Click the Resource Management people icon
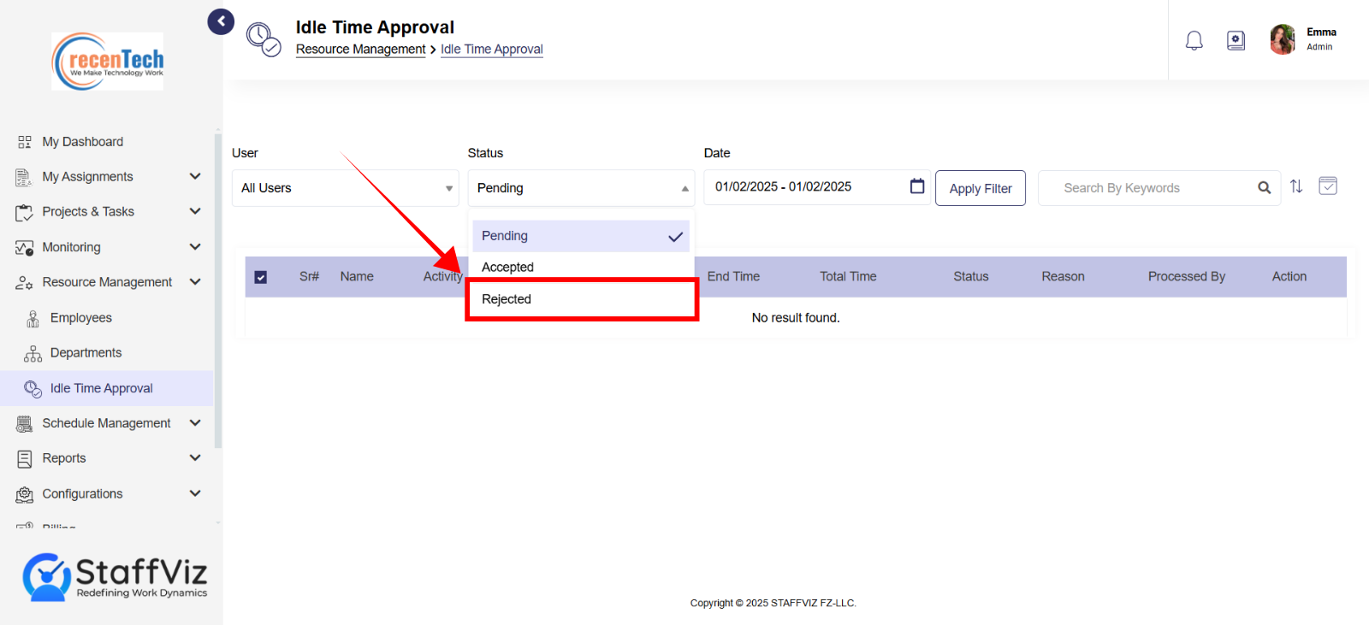1369x625 pixels. (x=24, y=282)
